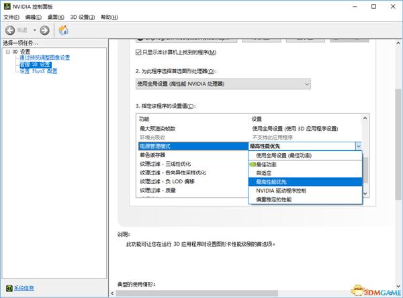Click the horizontal scrollbar thumb
403x298 pixels.
point(197,293)
